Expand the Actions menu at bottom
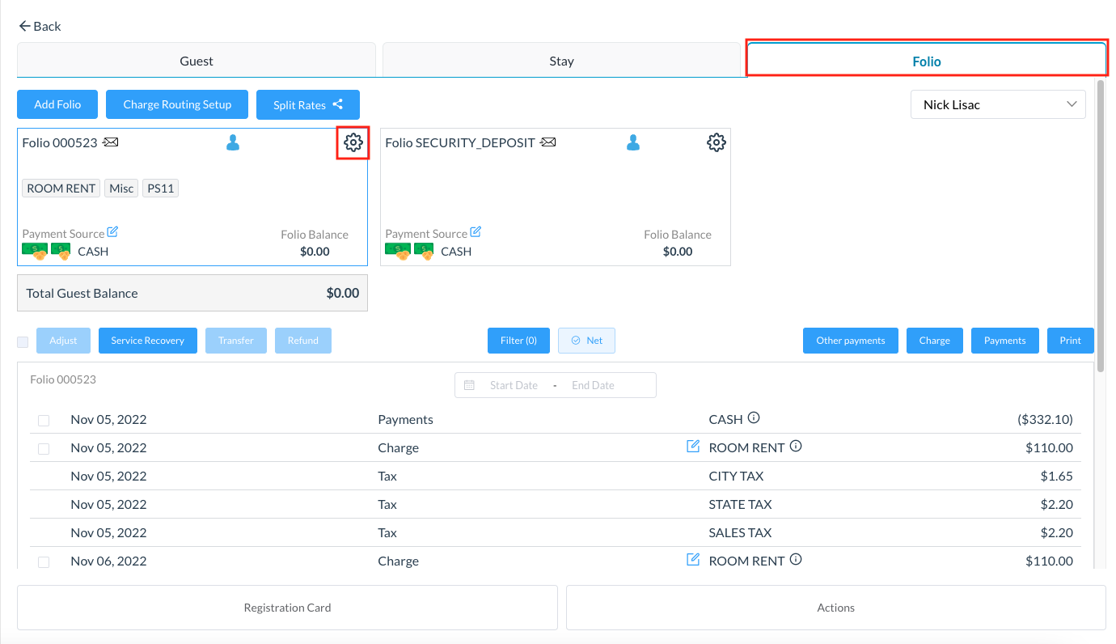Image resolution: width=1116 pixels, height=644 pixels. click(835, 608)
